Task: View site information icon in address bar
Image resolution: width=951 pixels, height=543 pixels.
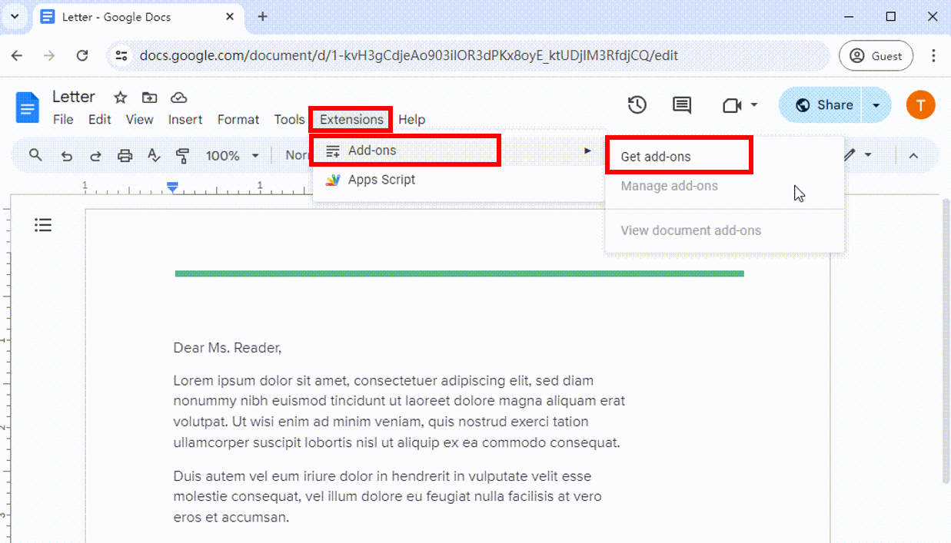Action: pyautogui.click(x=120, y=55)
